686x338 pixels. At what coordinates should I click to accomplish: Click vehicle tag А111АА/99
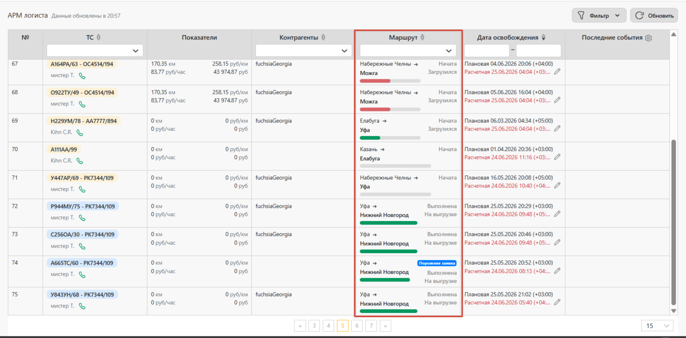64,149
